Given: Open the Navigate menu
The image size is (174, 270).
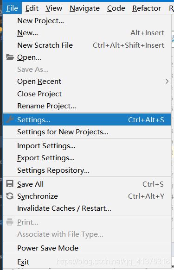Looking at the screenshot, I should (x=84, y=8).
